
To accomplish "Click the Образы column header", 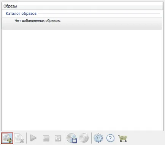I will click(x=82, y=6).
